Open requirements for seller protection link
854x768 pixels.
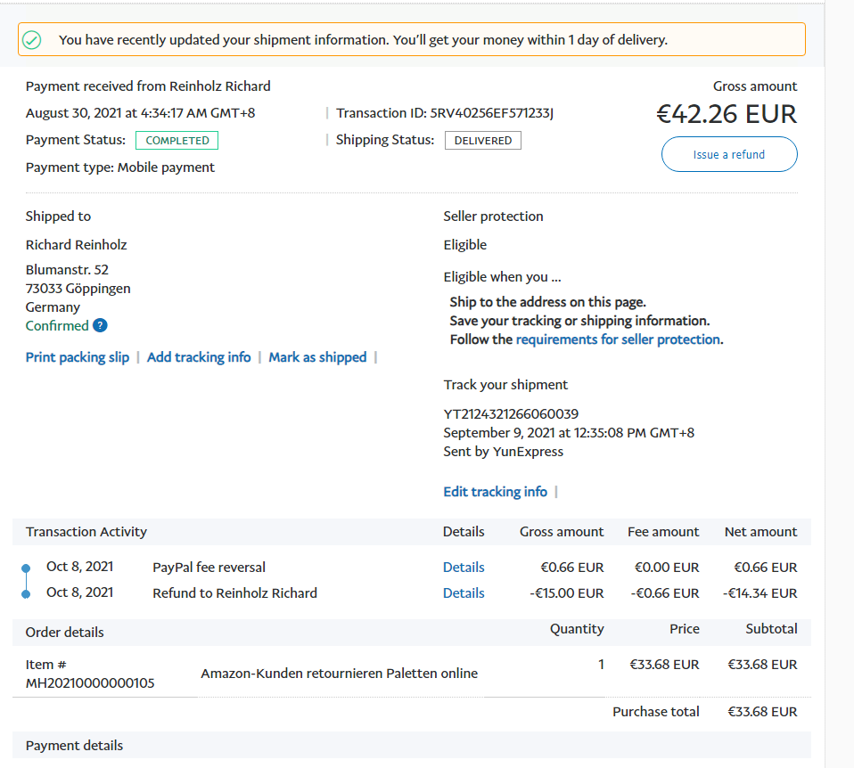click(x=617, y=339)
